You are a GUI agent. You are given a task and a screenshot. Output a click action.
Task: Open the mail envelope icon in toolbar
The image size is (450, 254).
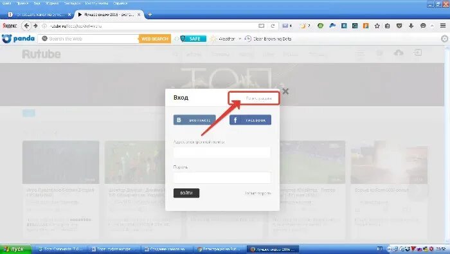(285, 26)
